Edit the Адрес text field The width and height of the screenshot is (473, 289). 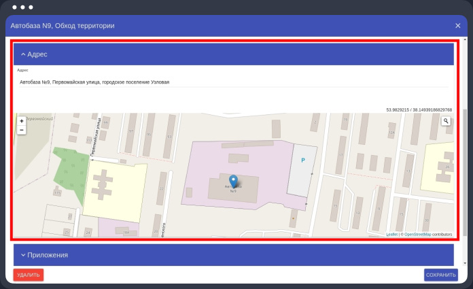(x=234, y=82)
